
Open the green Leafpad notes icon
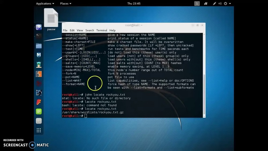click(39, 112)
